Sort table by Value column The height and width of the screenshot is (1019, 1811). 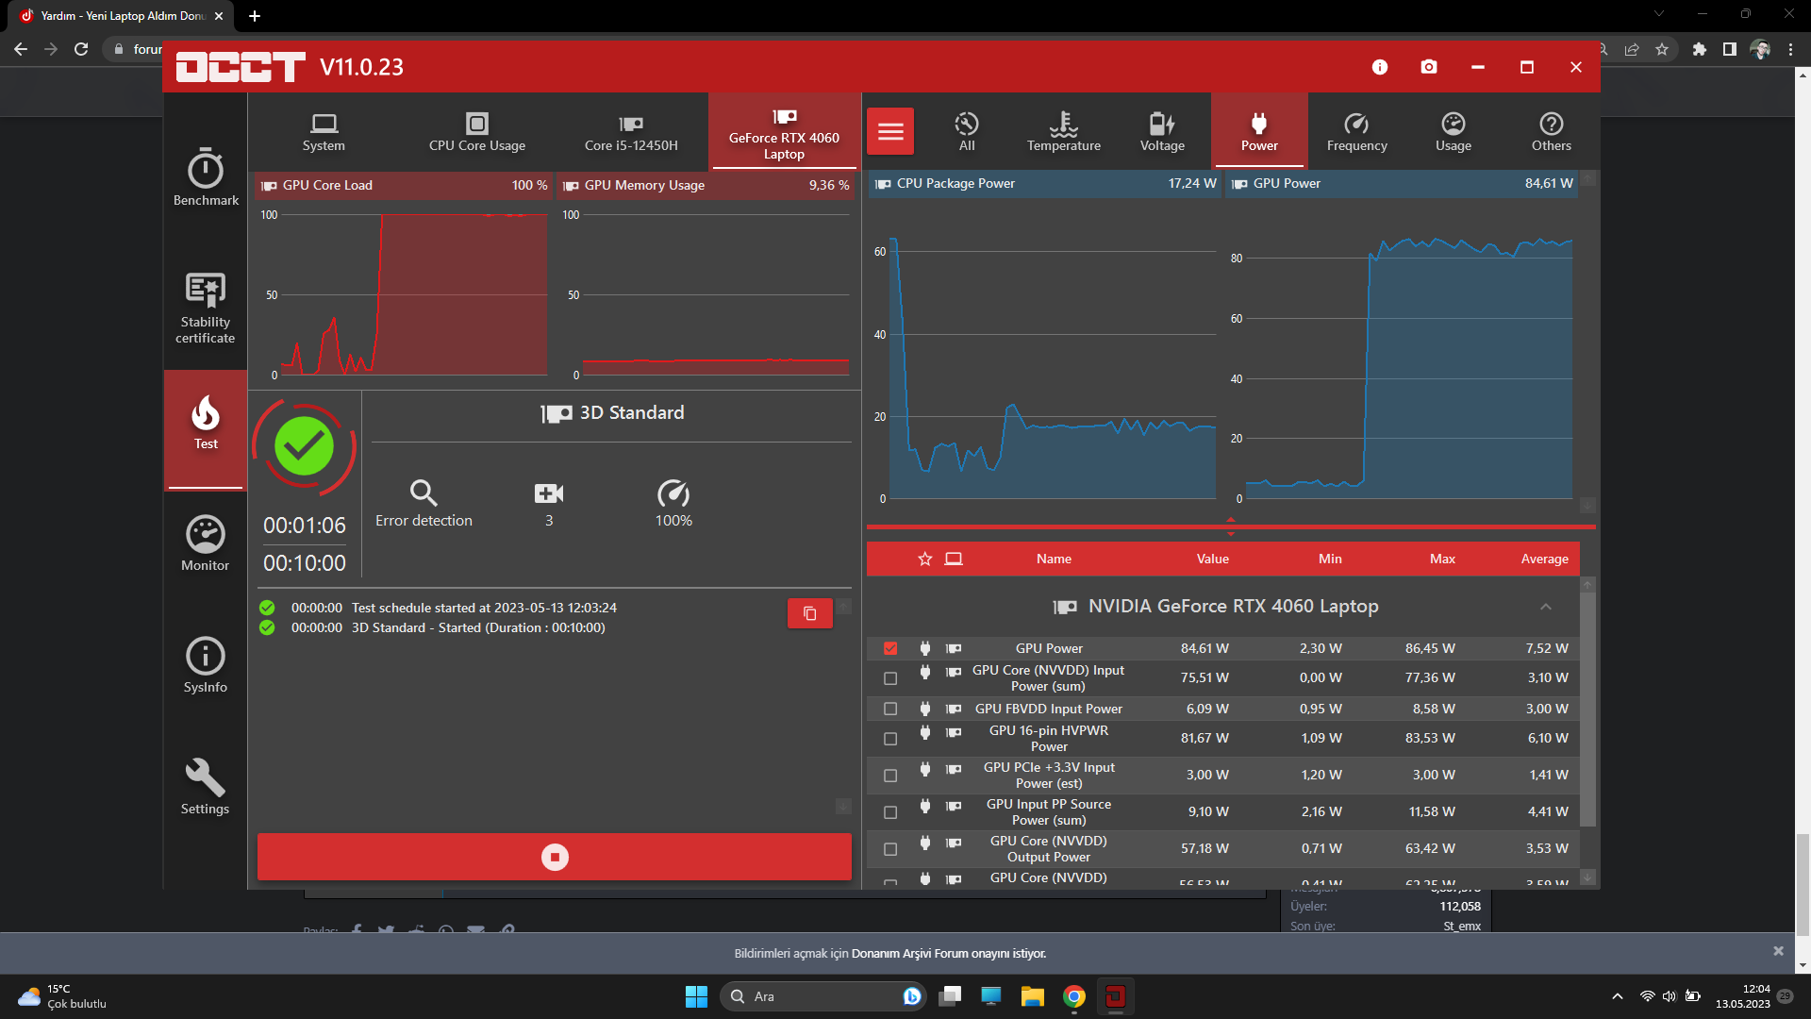(x=1212, y=559)
